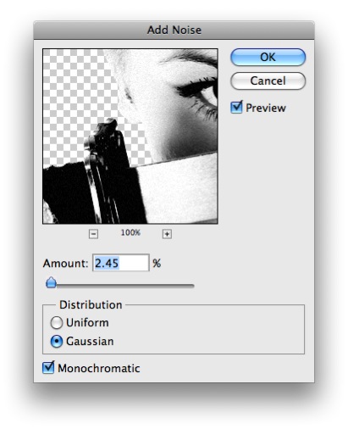
Task: Click the Amount slider handle
Action: point(51,282)
